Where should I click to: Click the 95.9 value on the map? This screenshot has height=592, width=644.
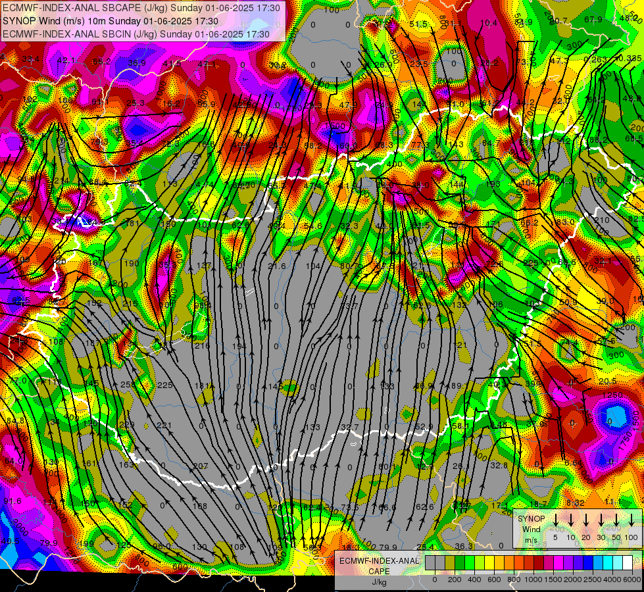(x=206, y=105)
